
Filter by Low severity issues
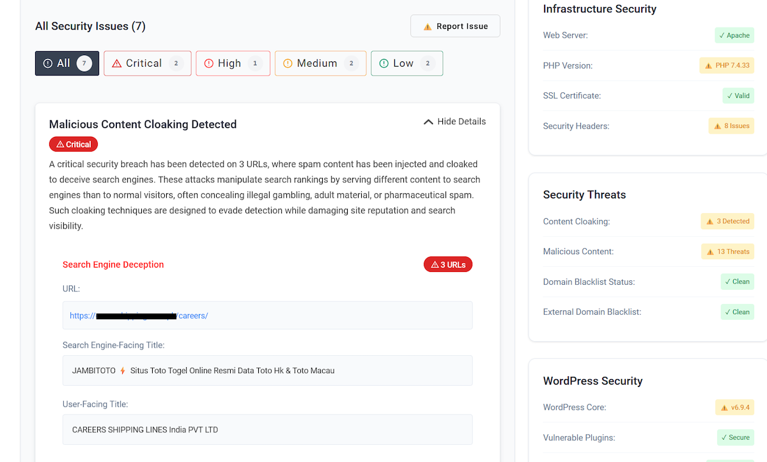point(407,63)
